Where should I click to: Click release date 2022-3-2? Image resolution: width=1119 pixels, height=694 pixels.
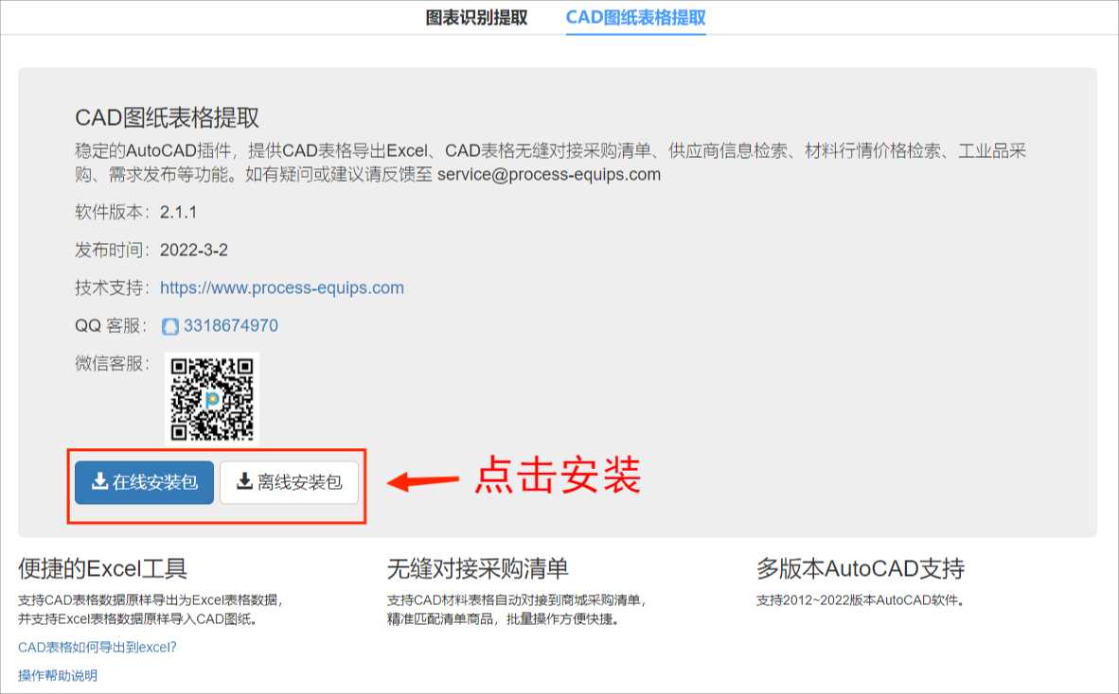click(x=194, y=251)
